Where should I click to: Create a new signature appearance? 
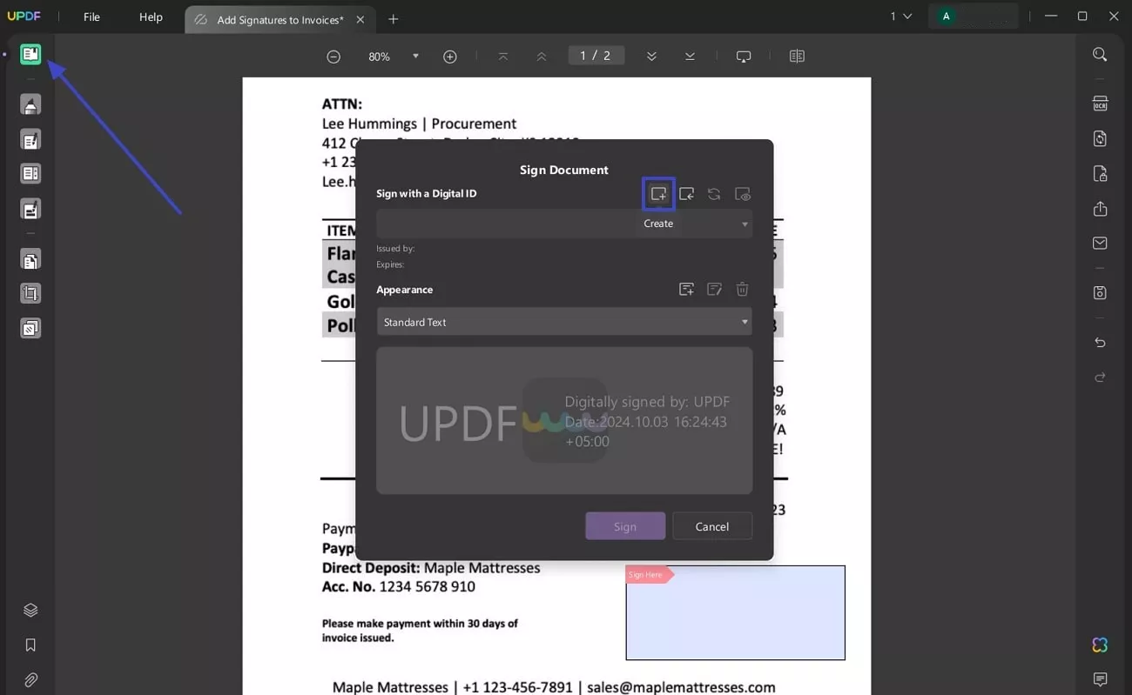pyautogui.click(x=686, y=289)
